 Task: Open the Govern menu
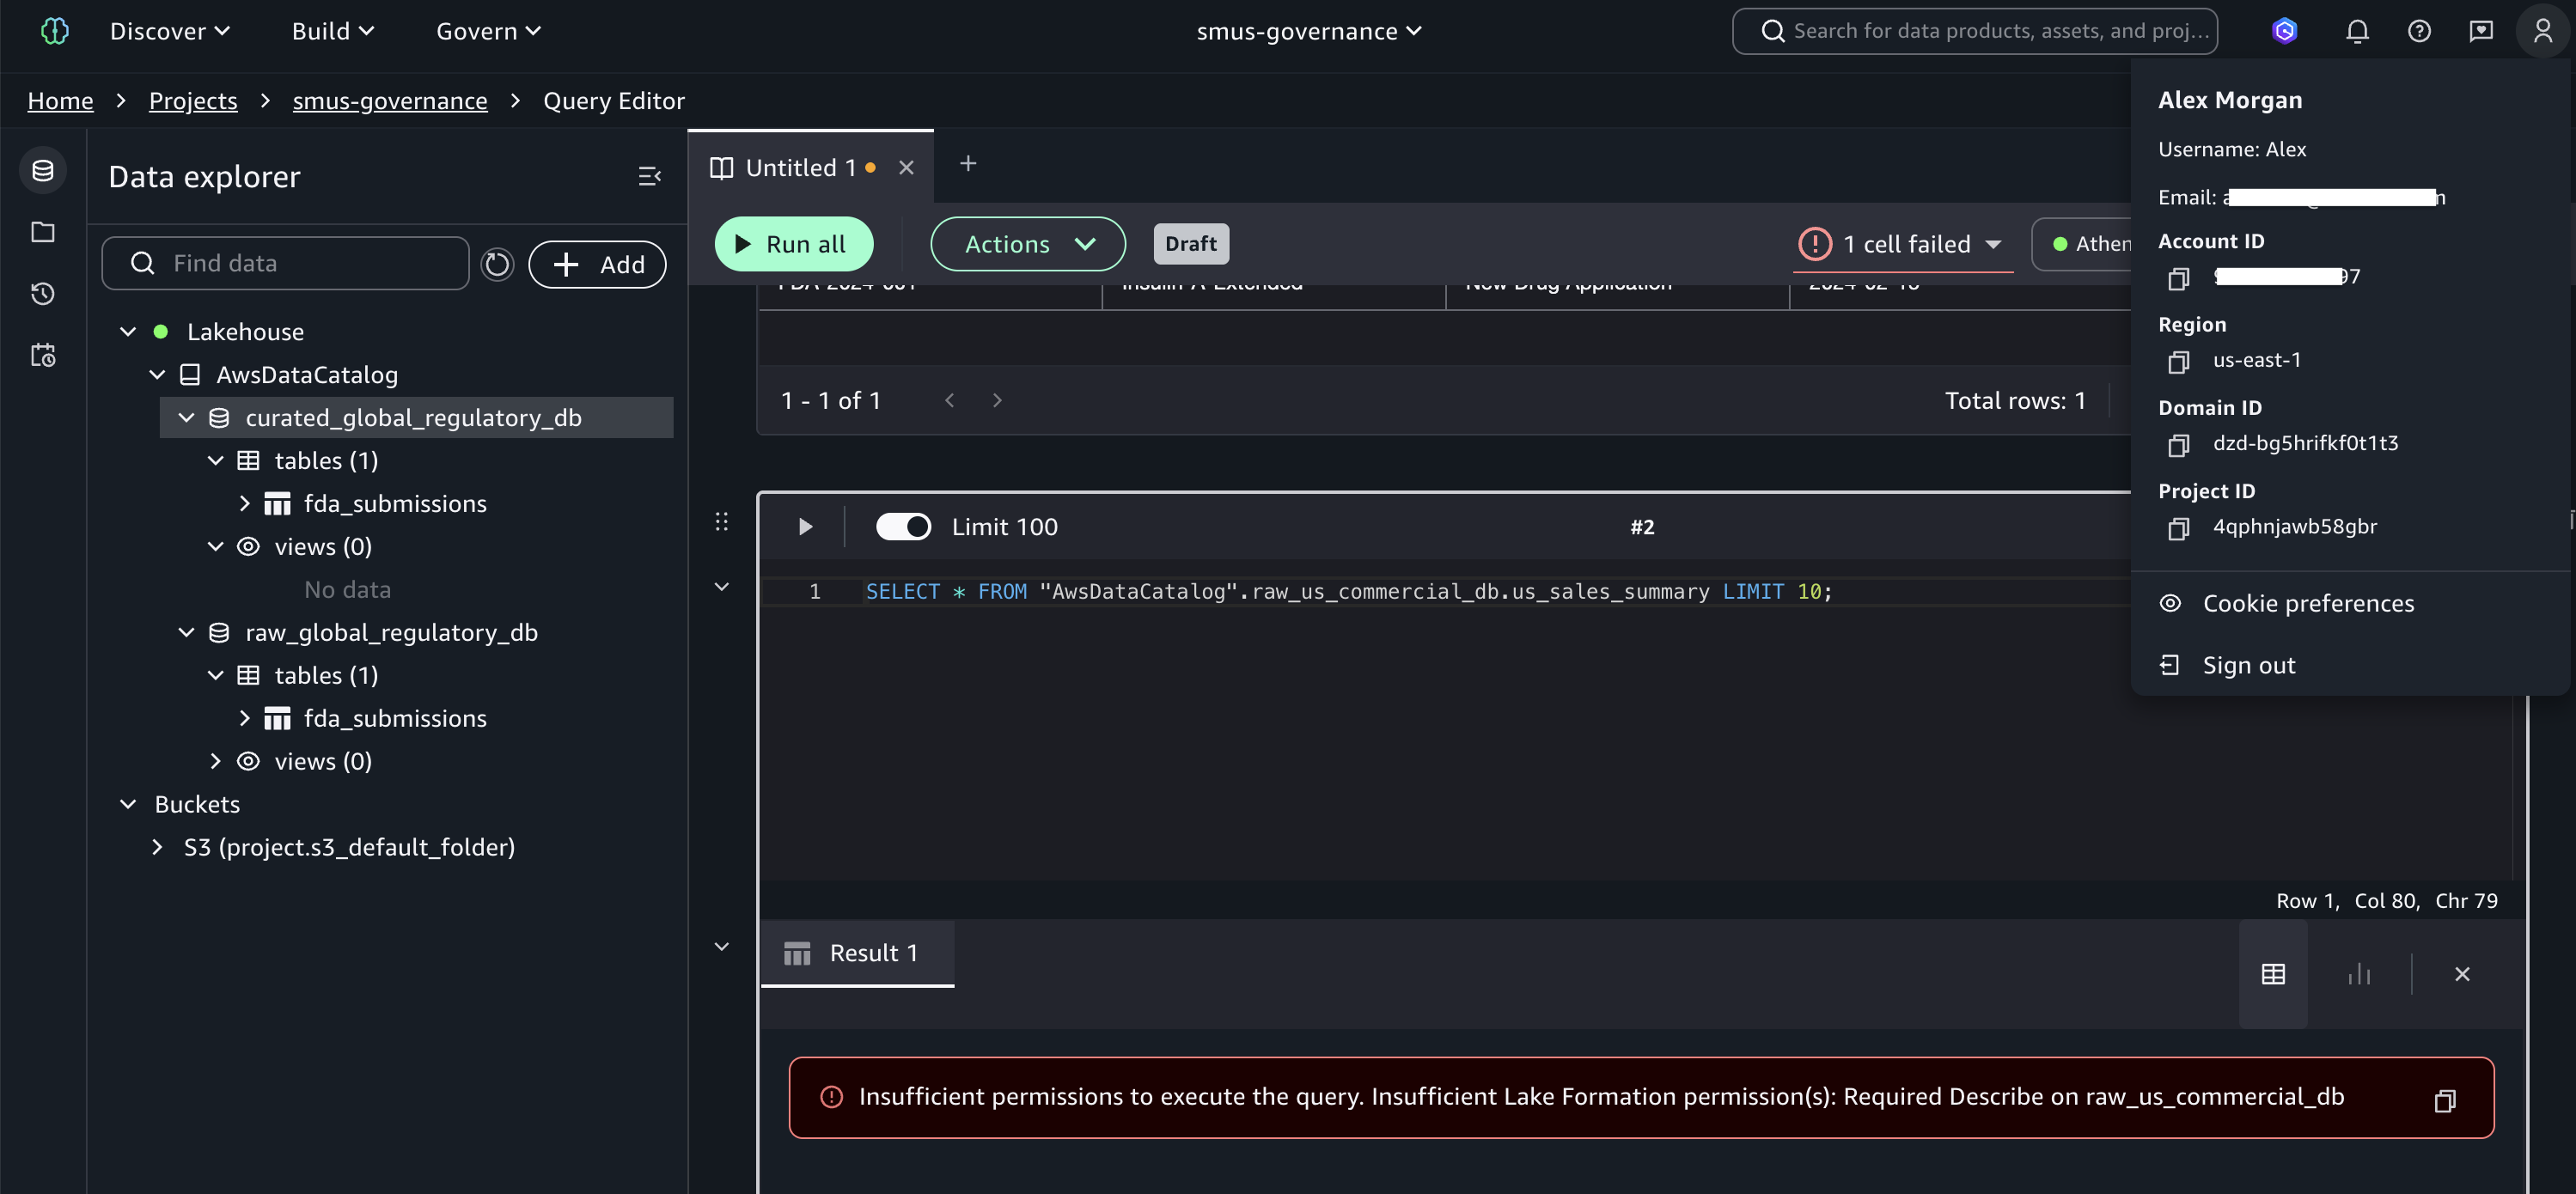pos(488,31)
